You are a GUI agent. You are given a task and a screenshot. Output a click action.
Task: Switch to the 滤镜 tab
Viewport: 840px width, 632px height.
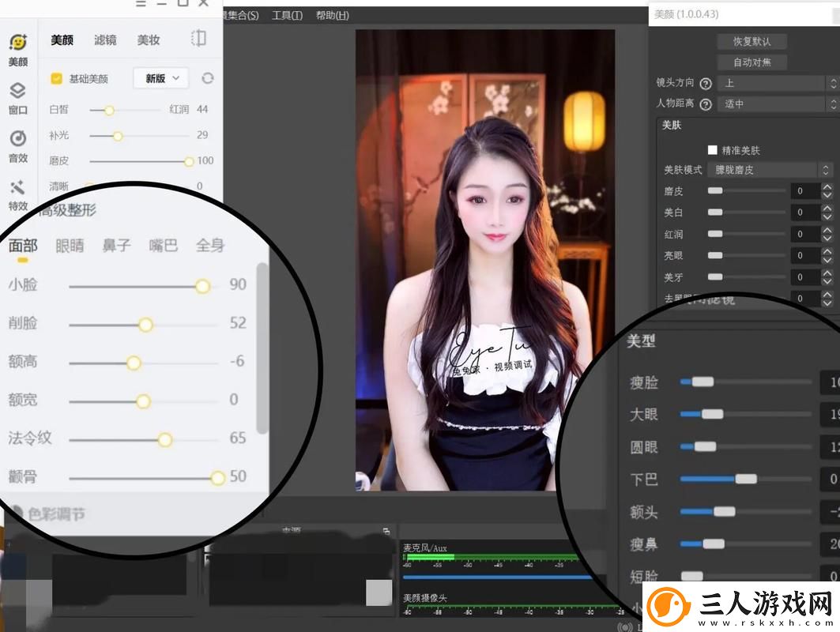coord(105,39)
